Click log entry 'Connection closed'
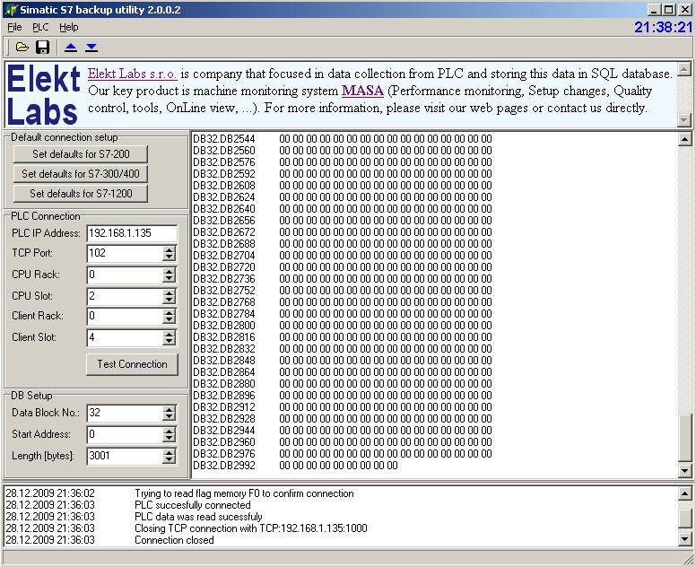This screenshot has height=567, width=696. [x=174, y=540]
